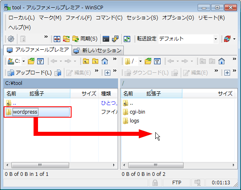This screenshot has width=241, height=190.
Task: Click the C:¥tool local path bar
Action: (x=61, y=83)
